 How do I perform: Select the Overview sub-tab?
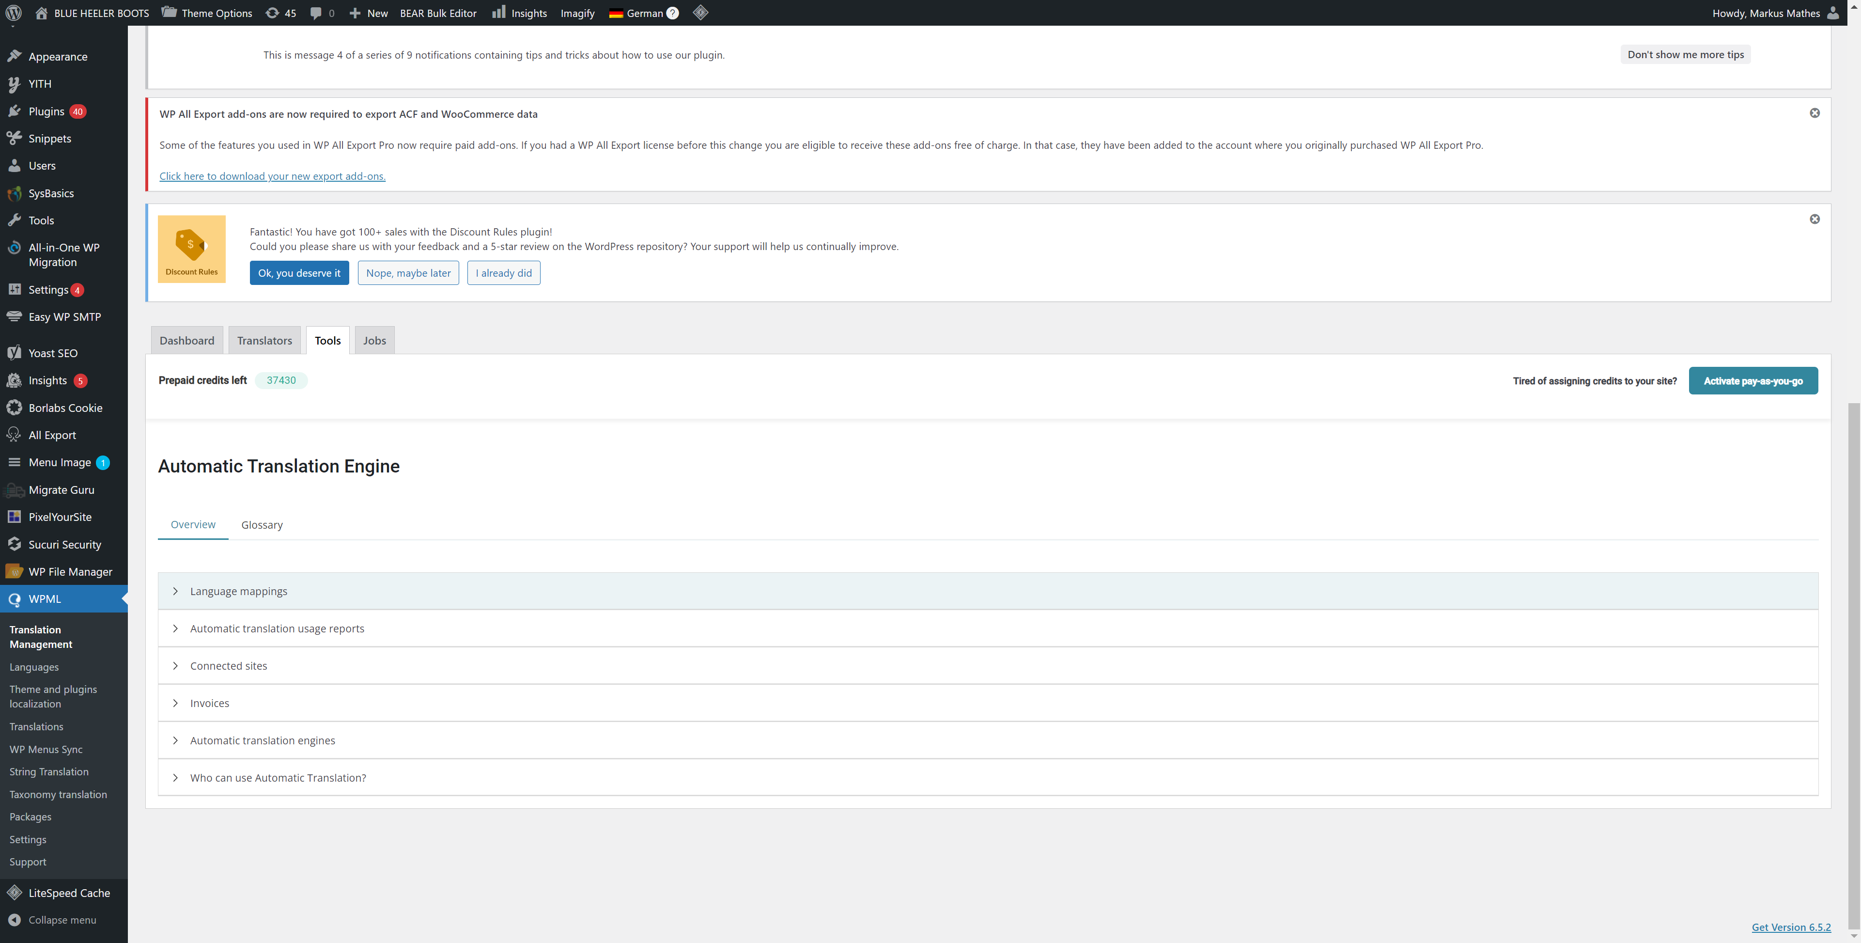point(193,525)
